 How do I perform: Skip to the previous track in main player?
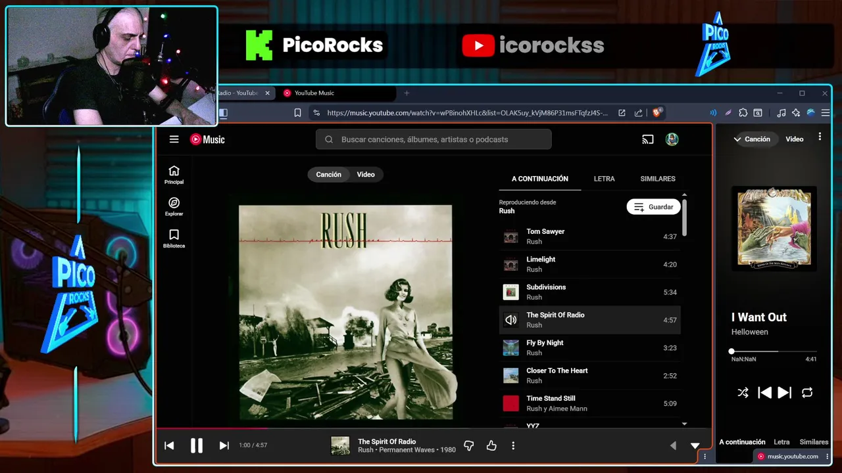tap(169, 445)
